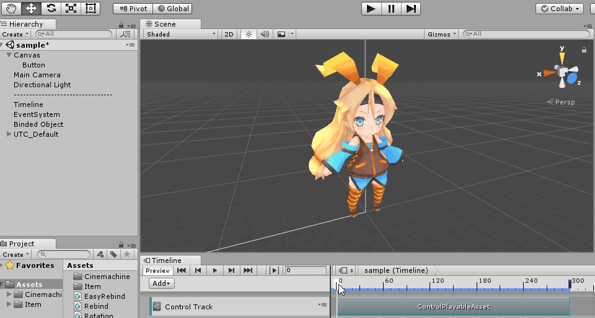This screenshot has height=318, width=595.
Task: Select the Rect Transform tool
Action: (90, 8)
